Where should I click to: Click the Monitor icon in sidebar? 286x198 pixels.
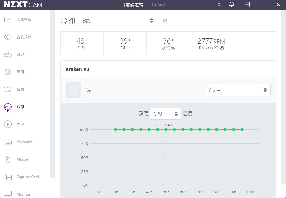[8, 194]
